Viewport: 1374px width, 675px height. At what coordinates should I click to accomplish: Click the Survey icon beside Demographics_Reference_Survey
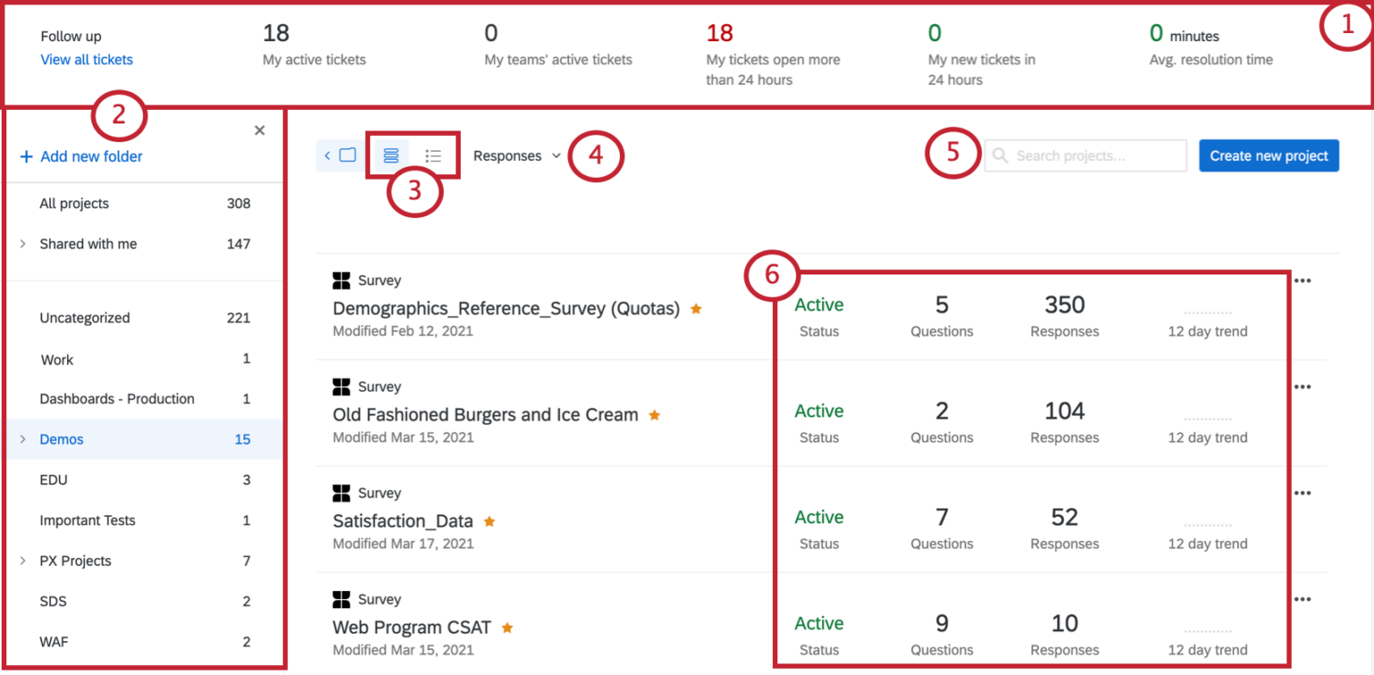coord(341,280)
